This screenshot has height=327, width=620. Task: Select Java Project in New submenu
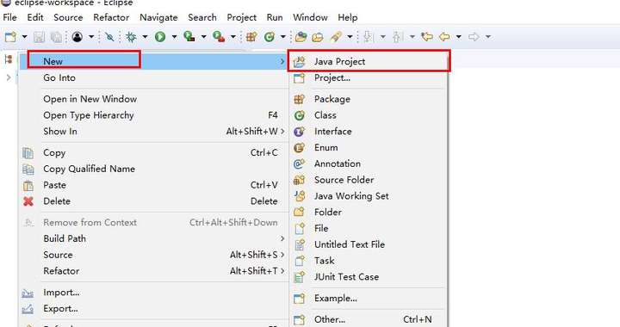tap(369, 61)
